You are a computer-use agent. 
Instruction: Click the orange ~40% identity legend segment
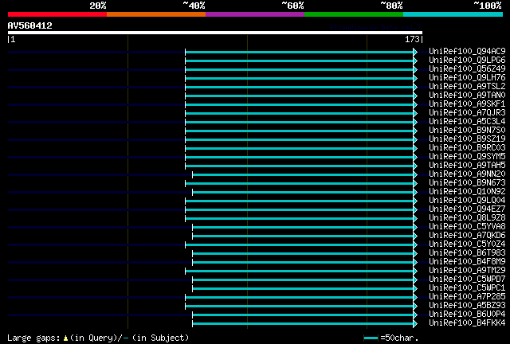click(156, 14)
